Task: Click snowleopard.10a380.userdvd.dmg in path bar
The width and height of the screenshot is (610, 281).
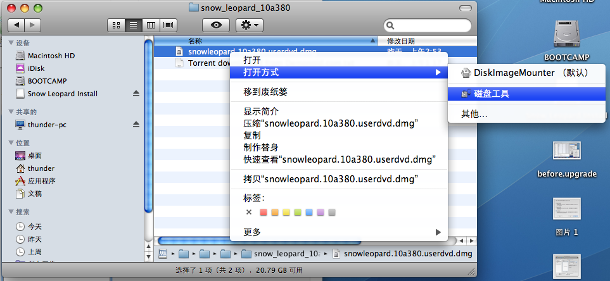Action: [x=403, y=254]
